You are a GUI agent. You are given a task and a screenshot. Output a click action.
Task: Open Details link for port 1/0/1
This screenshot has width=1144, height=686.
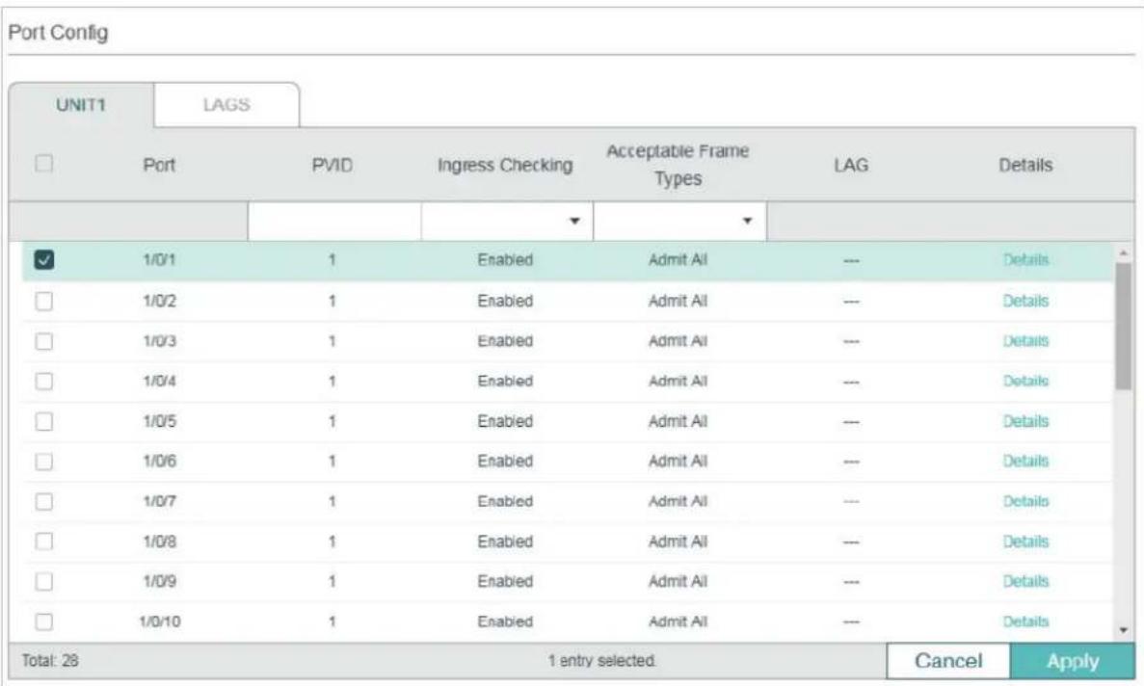click(1025, 259)
